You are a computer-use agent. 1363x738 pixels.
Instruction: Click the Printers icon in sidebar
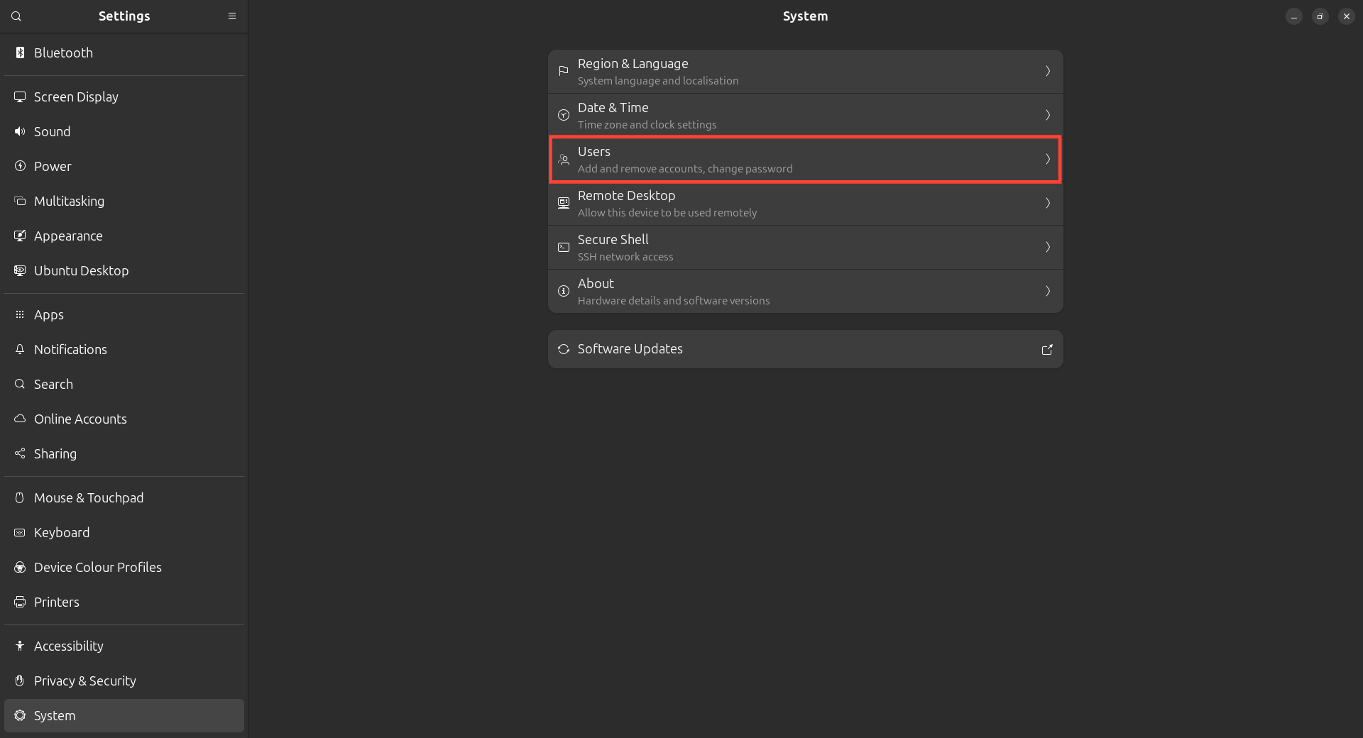(20, 602)
